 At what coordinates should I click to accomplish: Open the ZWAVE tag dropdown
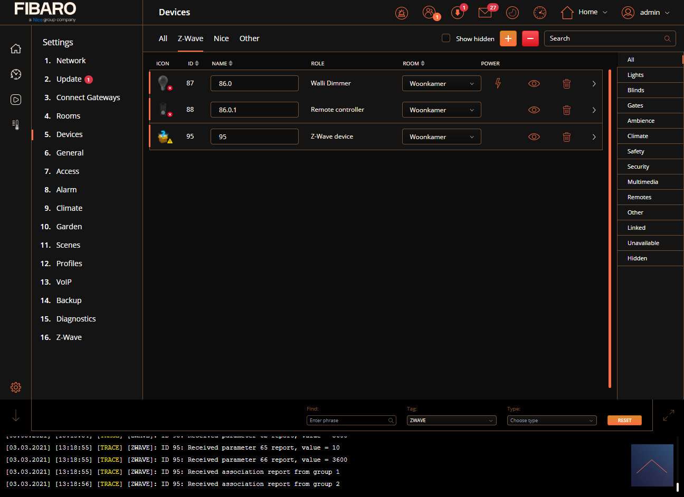click(x=451, y=421)
